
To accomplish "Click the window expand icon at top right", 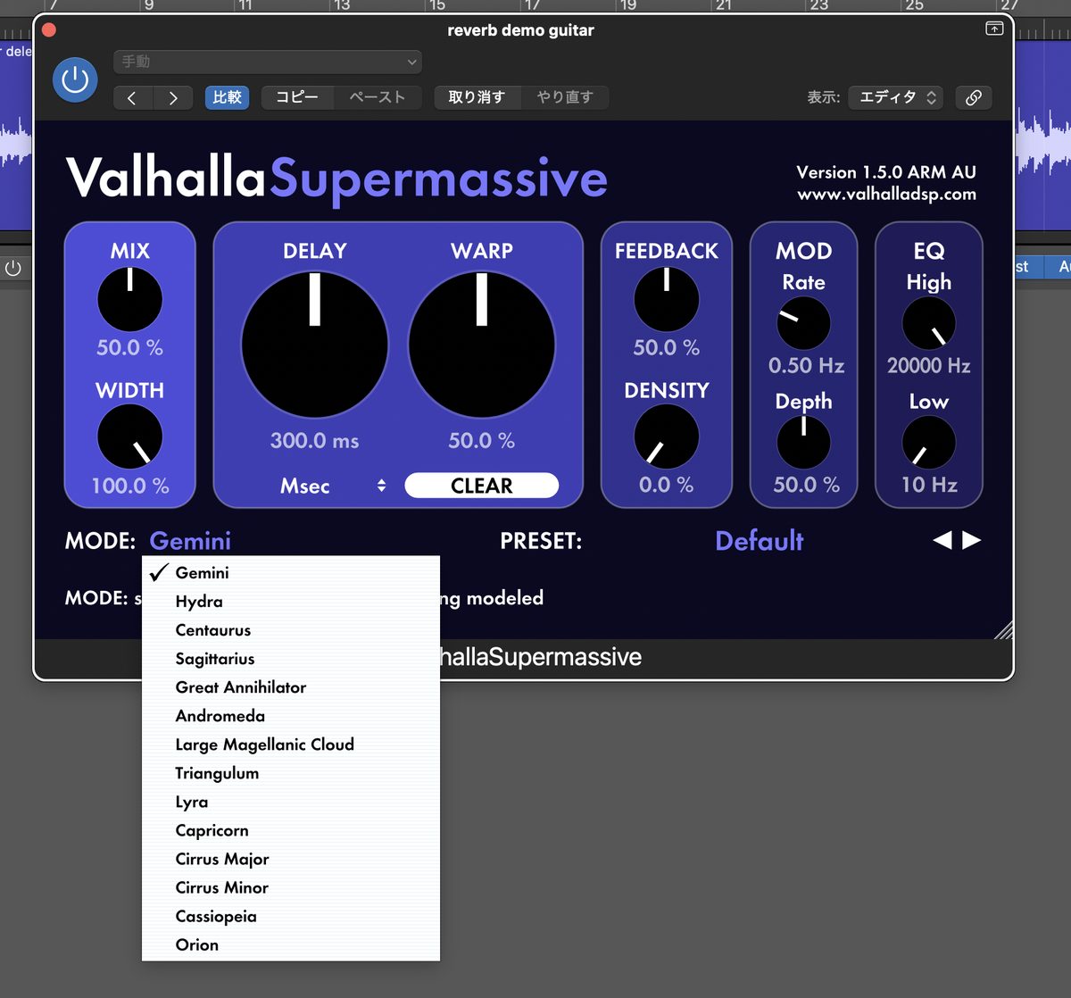I will [x=994, y=29].
